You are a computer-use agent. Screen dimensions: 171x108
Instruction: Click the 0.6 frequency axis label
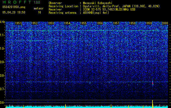click(2, 103)
